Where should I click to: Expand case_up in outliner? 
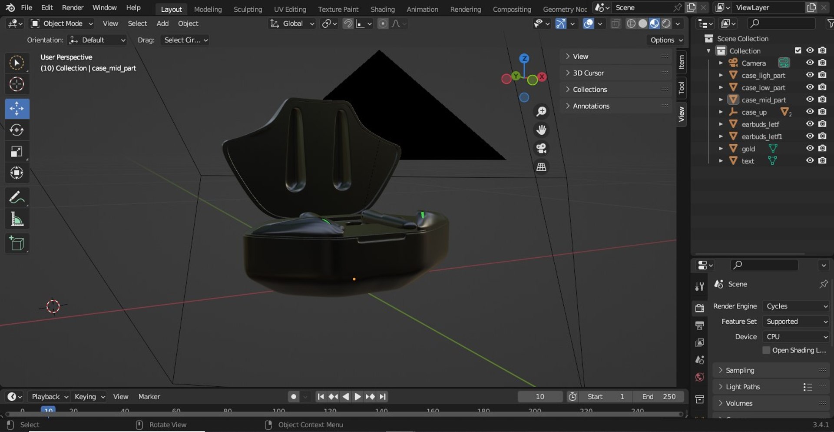[721, 112]
